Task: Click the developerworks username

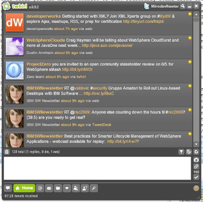Action: (x=44, y=16)
